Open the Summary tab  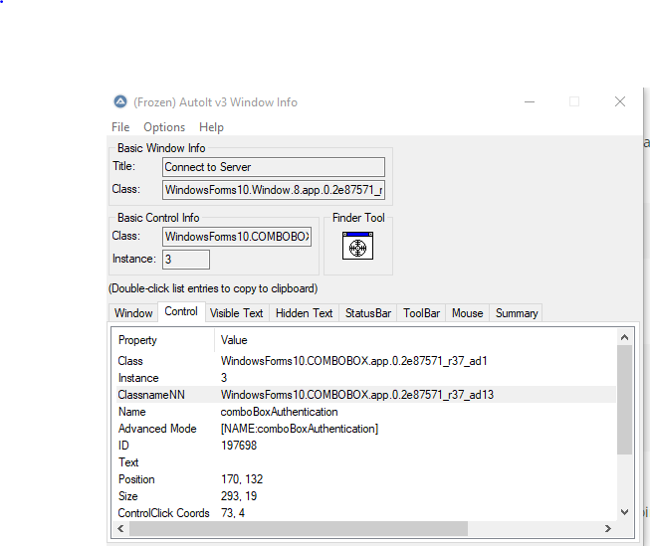(517, 312)
